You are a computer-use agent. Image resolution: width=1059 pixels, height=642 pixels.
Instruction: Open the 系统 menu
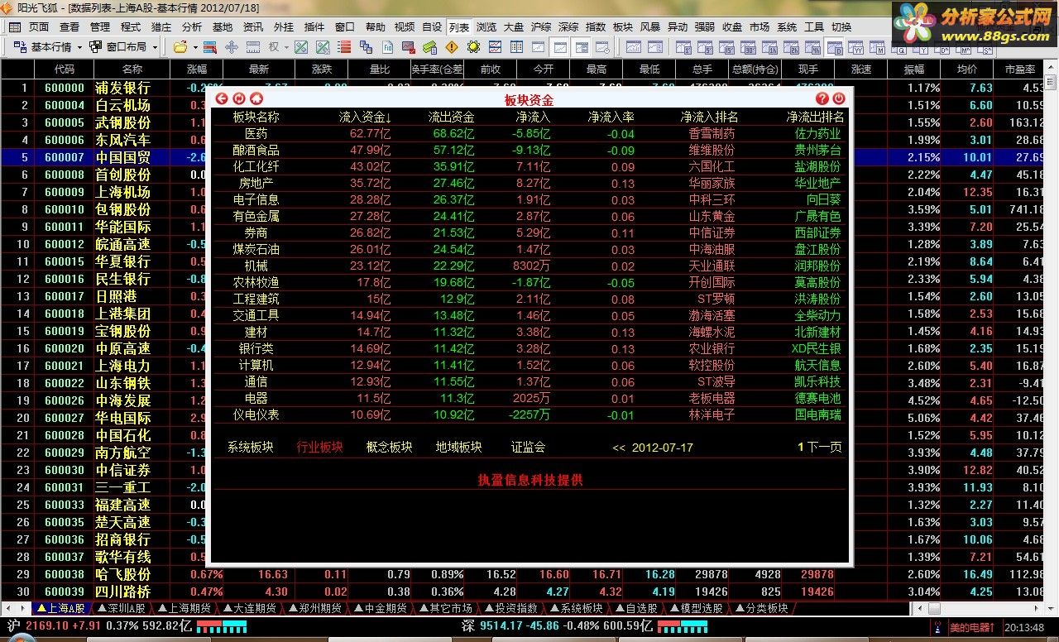787,27
